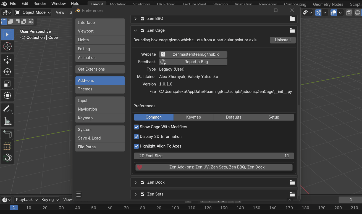
Task: Collapse the Zen Cage add-on section
Action: pyautogui.click(x=135, y=30)
